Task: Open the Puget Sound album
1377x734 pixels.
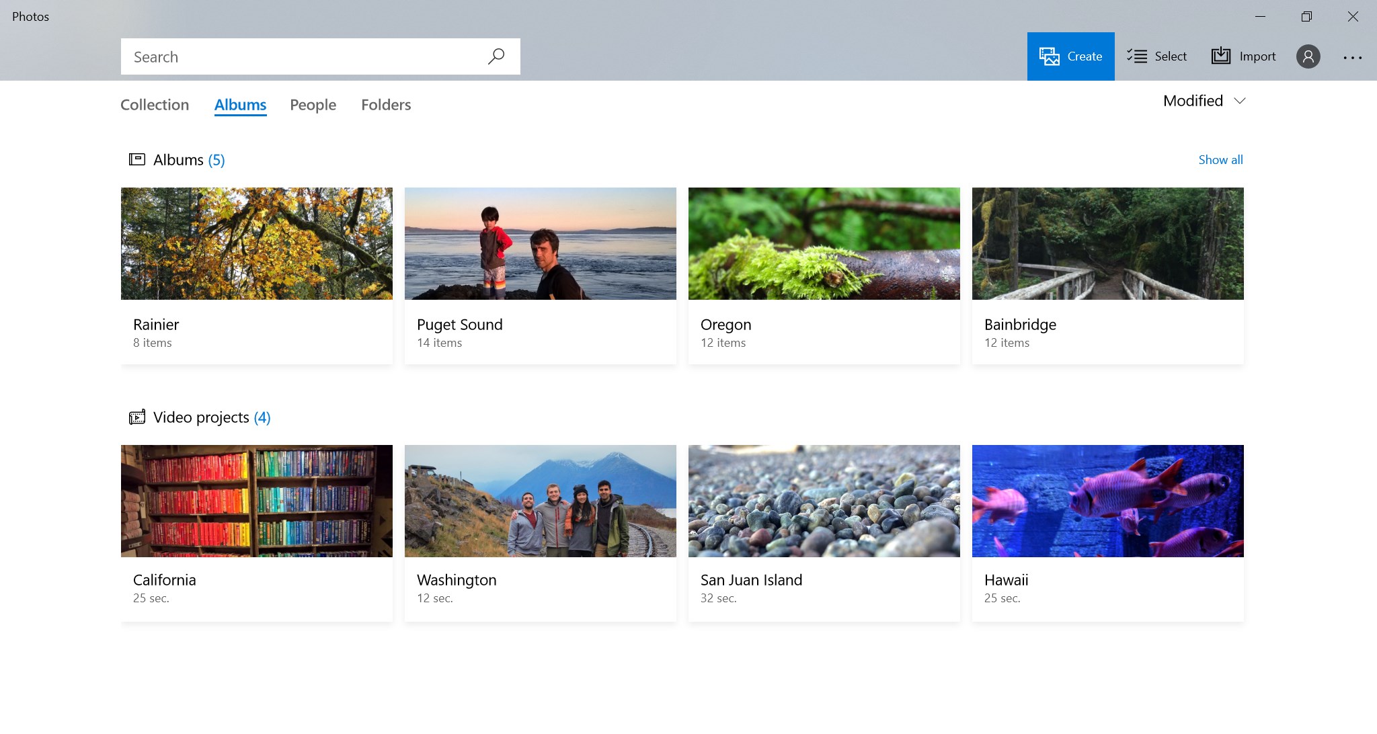Action: (x=540, y=243)
